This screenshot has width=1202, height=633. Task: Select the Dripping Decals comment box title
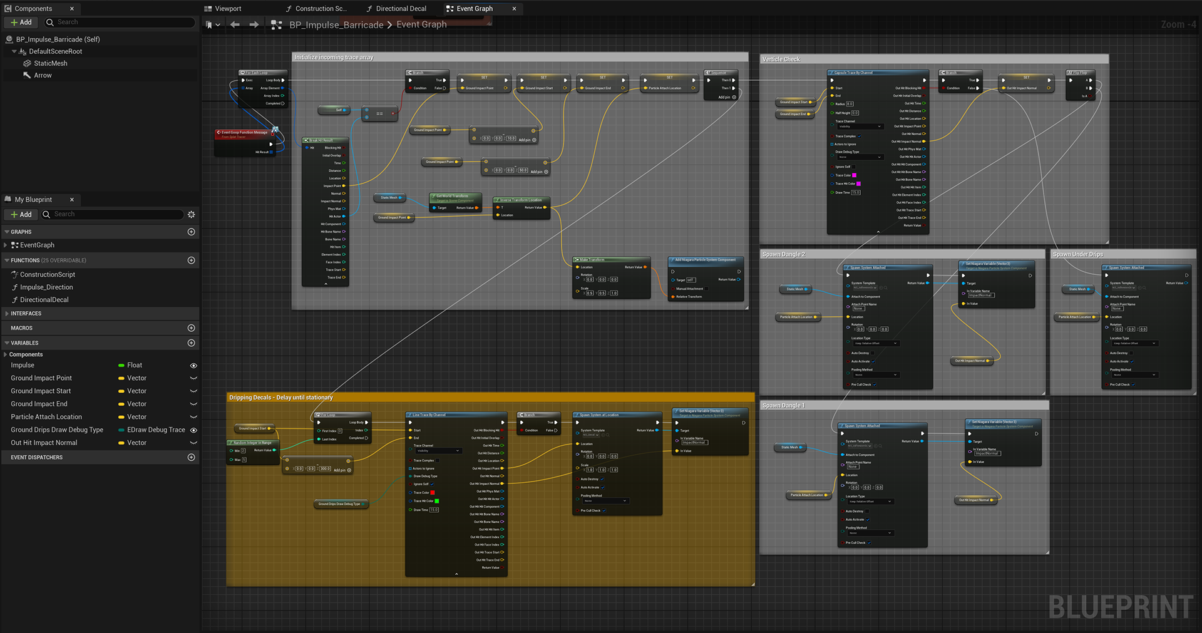[281, 398]
